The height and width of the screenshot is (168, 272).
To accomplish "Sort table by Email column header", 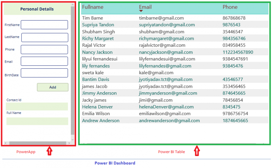I will click(x=145, y=7).
